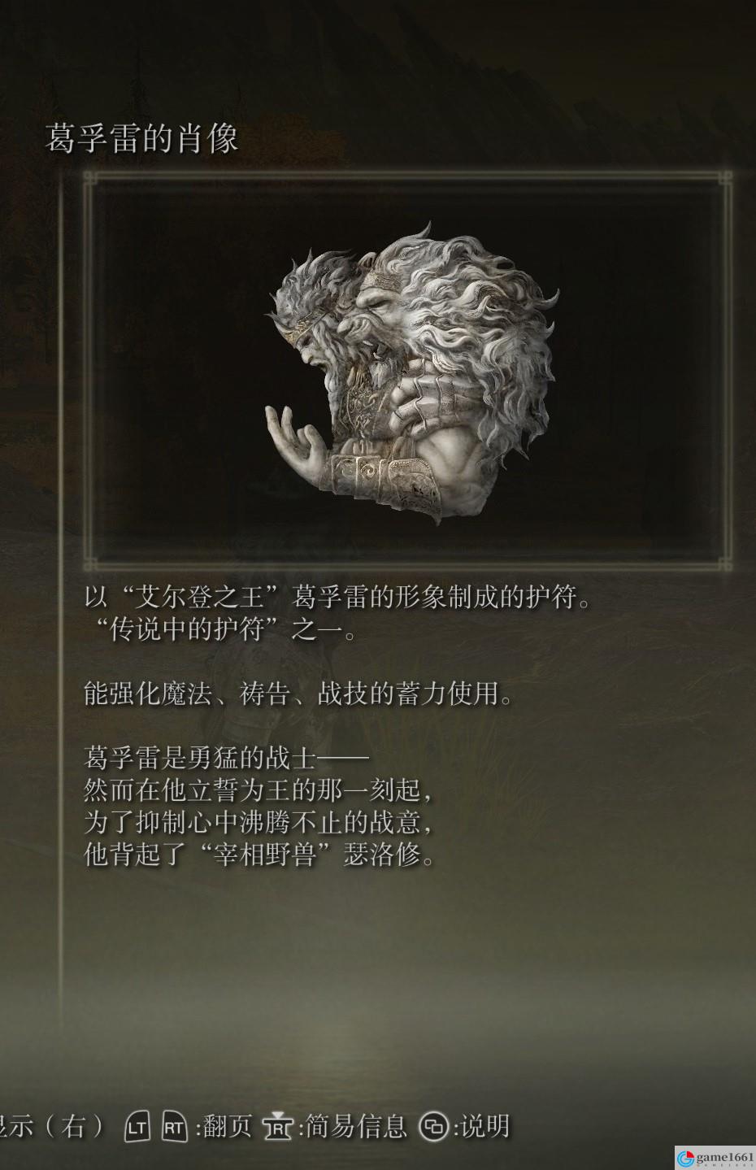756x1170 pixels.
Task: Select the line “传说中的护符”之一
Action: [x=219, y=629]
